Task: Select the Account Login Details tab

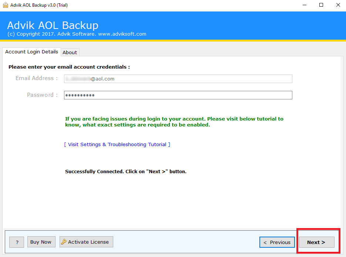Action: click(31, 52)
